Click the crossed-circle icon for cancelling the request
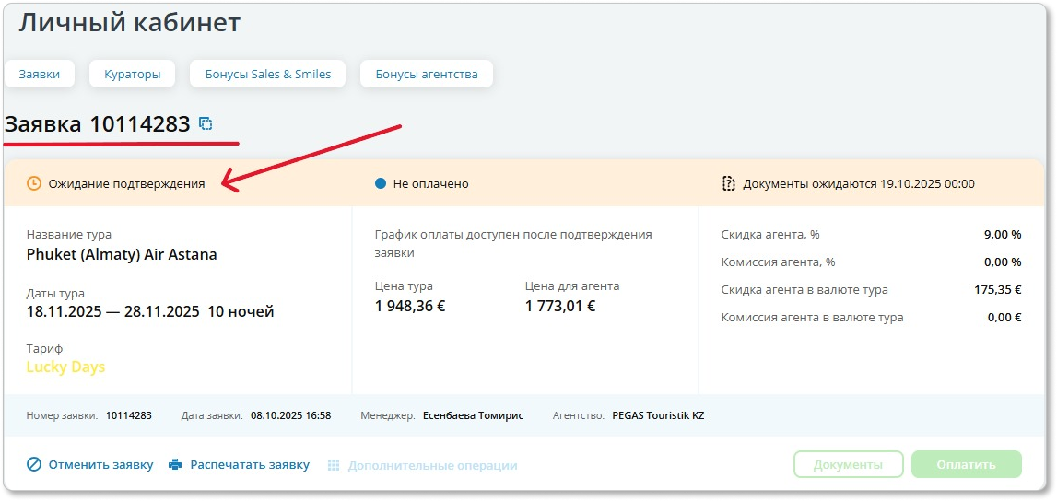1057x501 pixels. coord(34,465)
